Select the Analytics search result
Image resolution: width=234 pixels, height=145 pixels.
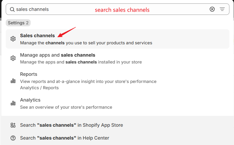click(x=30, y=100)
